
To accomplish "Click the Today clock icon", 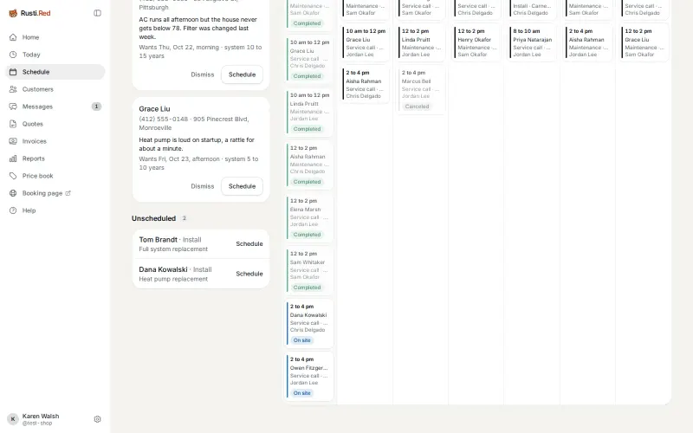I will (13, 55).
